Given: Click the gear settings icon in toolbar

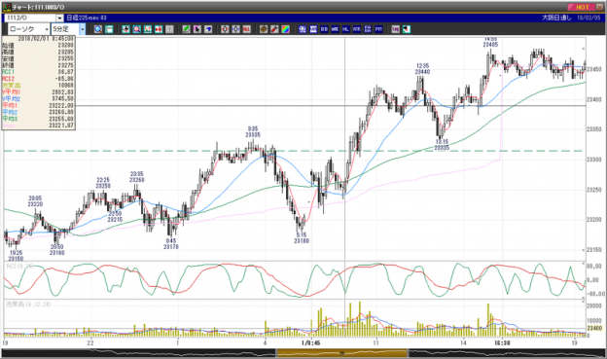Looking at the screenshot, I should pos(264,29).
